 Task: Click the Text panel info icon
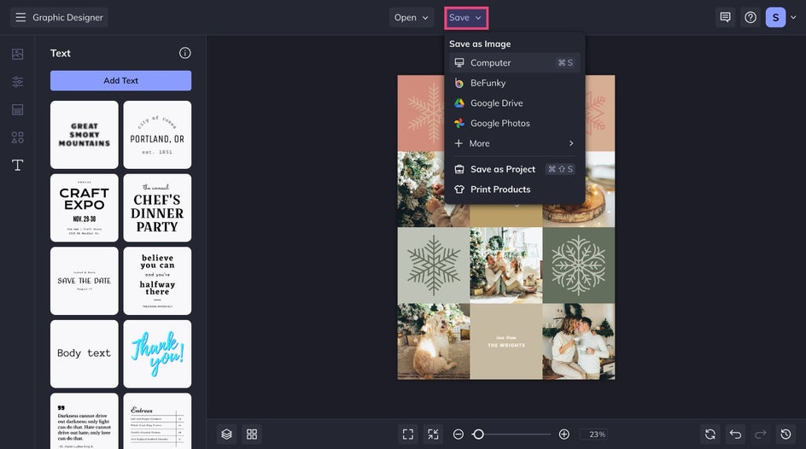click(185, 53)
